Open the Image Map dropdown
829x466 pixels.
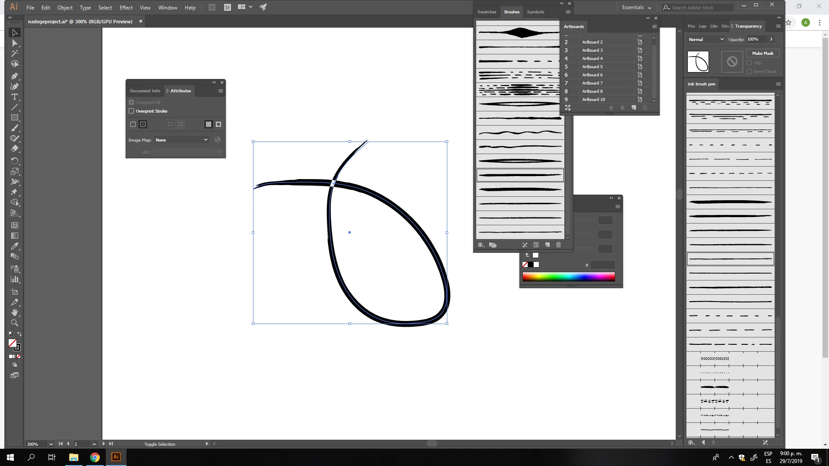point(181,140)
